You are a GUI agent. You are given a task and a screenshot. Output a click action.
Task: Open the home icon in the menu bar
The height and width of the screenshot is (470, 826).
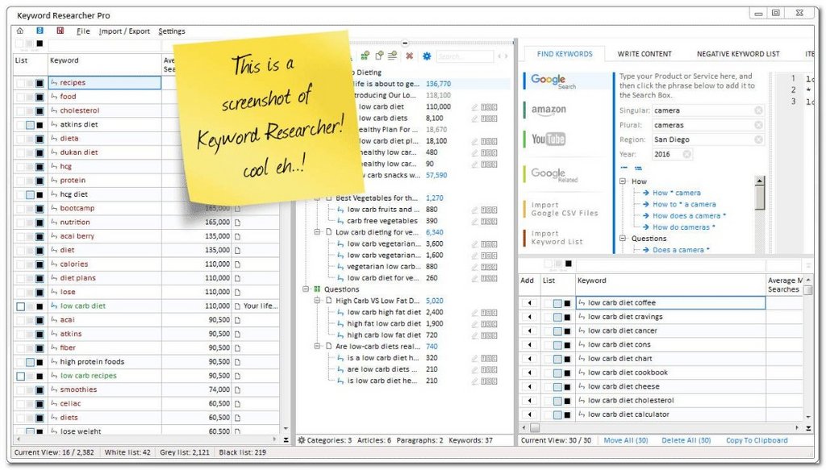click(20, 31)
